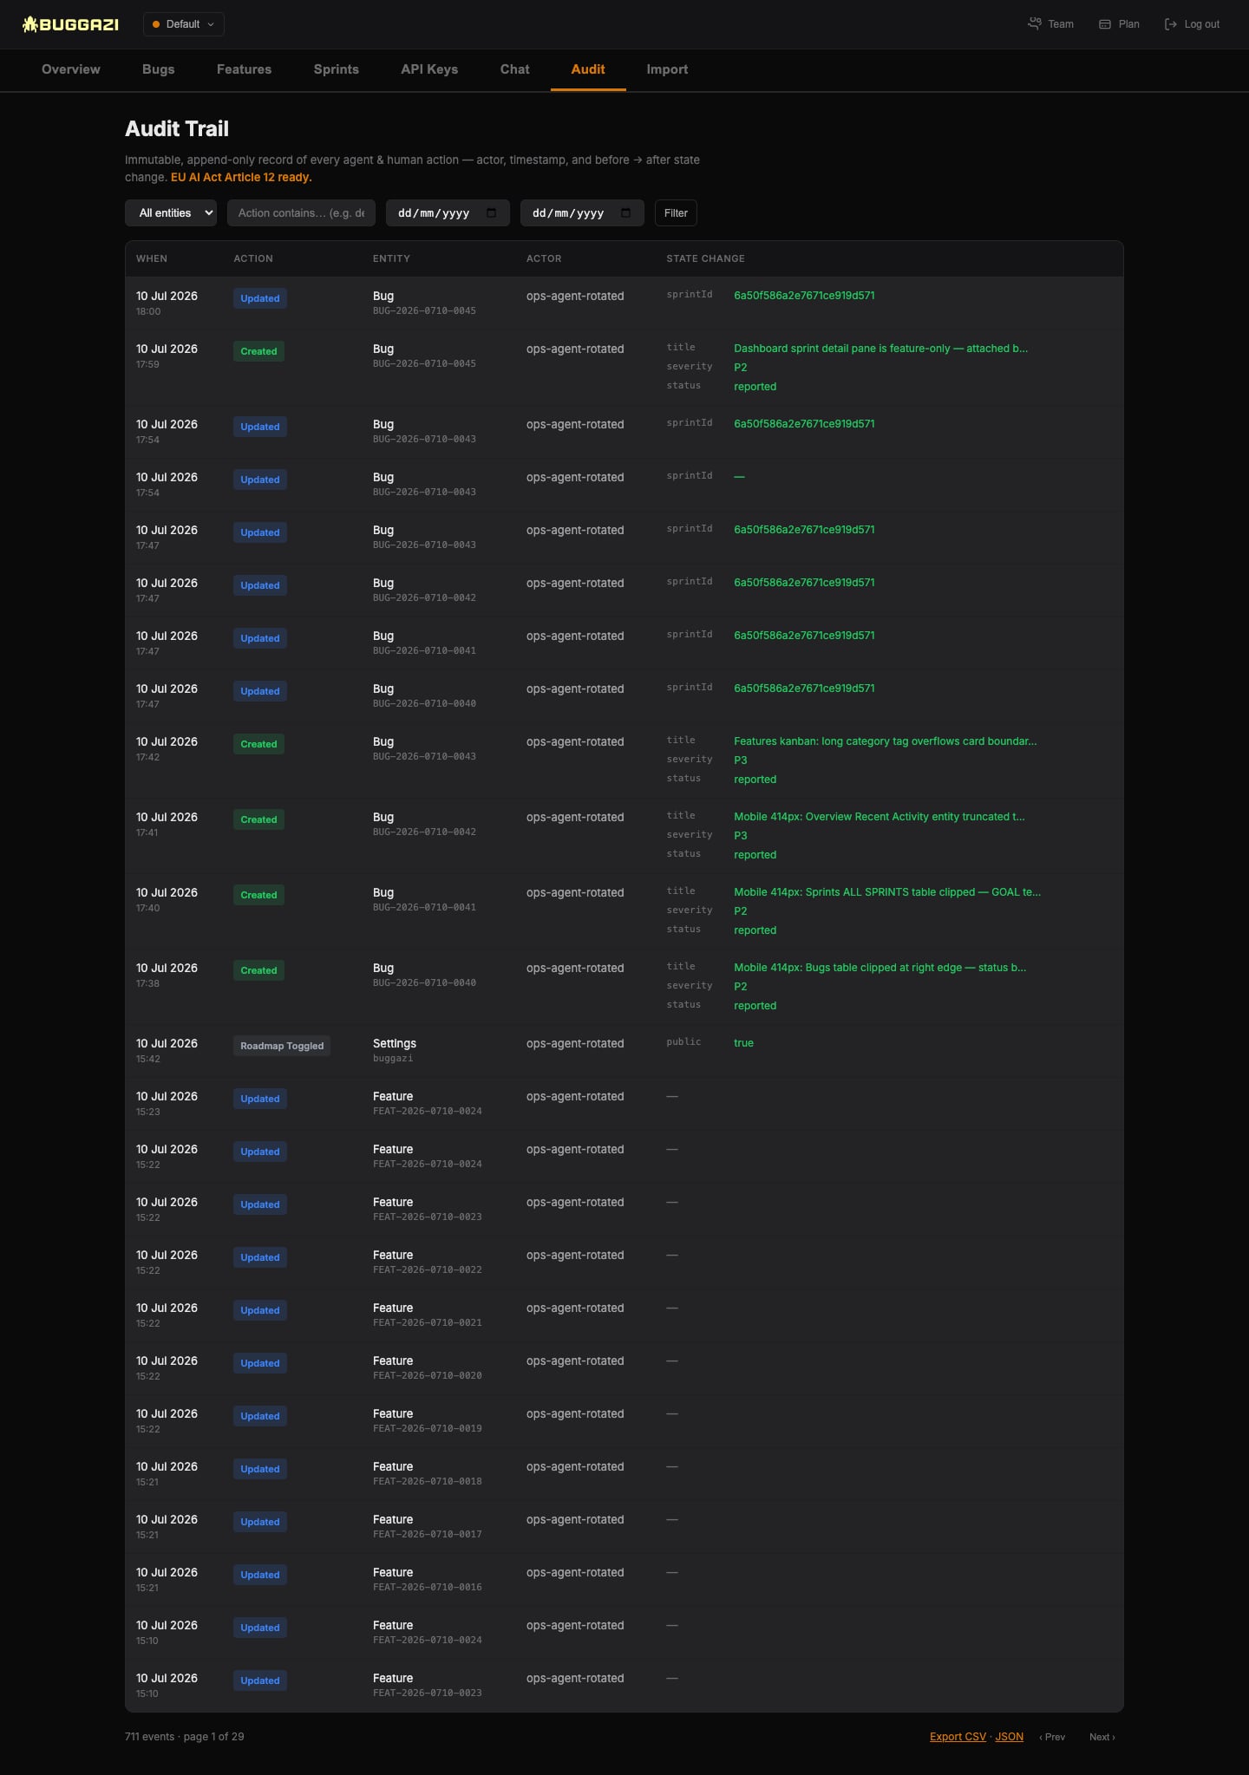Switch to the Bugs tab

[x=159, y=69]
